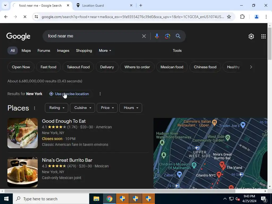
Task: Open the Hours filter dropdown
Action: point(131,108)
